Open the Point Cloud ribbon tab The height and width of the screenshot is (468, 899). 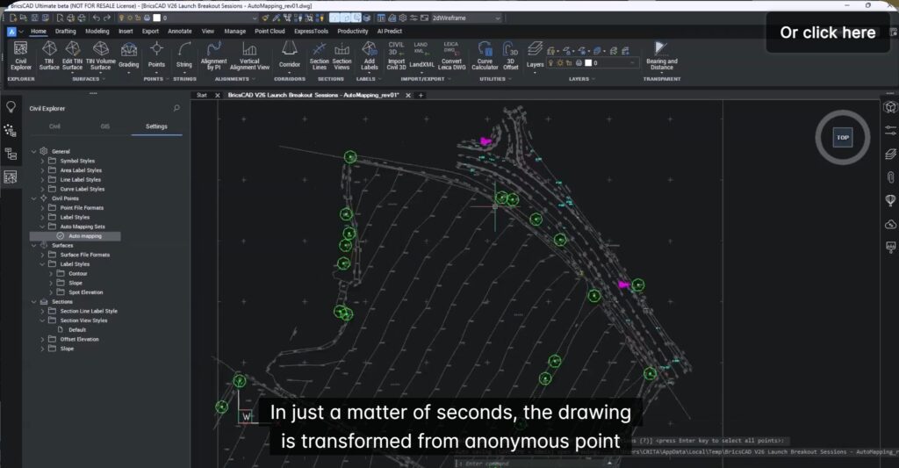coord(270,32)
